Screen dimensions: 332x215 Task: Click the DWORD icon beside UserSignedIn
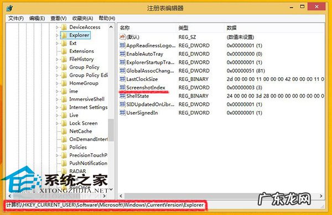[x=122, y=112]
